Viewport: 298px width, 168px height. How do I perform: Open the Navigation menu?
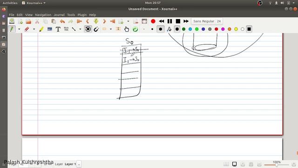(43, 14)
